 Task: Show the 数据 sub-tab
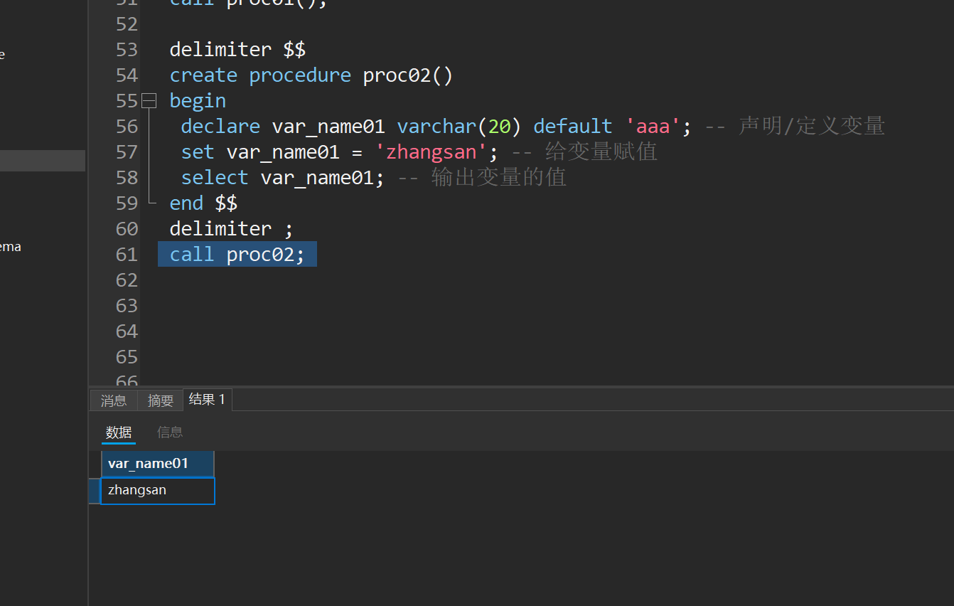tap(119, 432)
